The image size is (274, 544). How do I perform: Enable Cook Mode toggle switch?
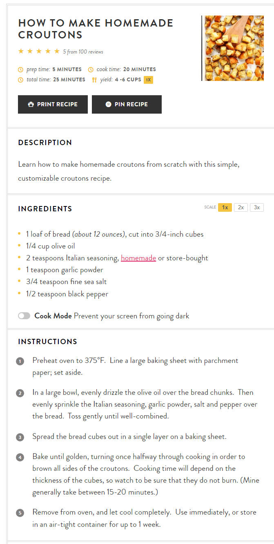click(x=24, y=316)
